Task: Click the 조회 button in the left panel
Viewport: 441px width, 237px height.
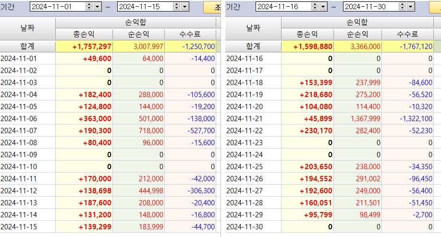Action: click(212, 7)
